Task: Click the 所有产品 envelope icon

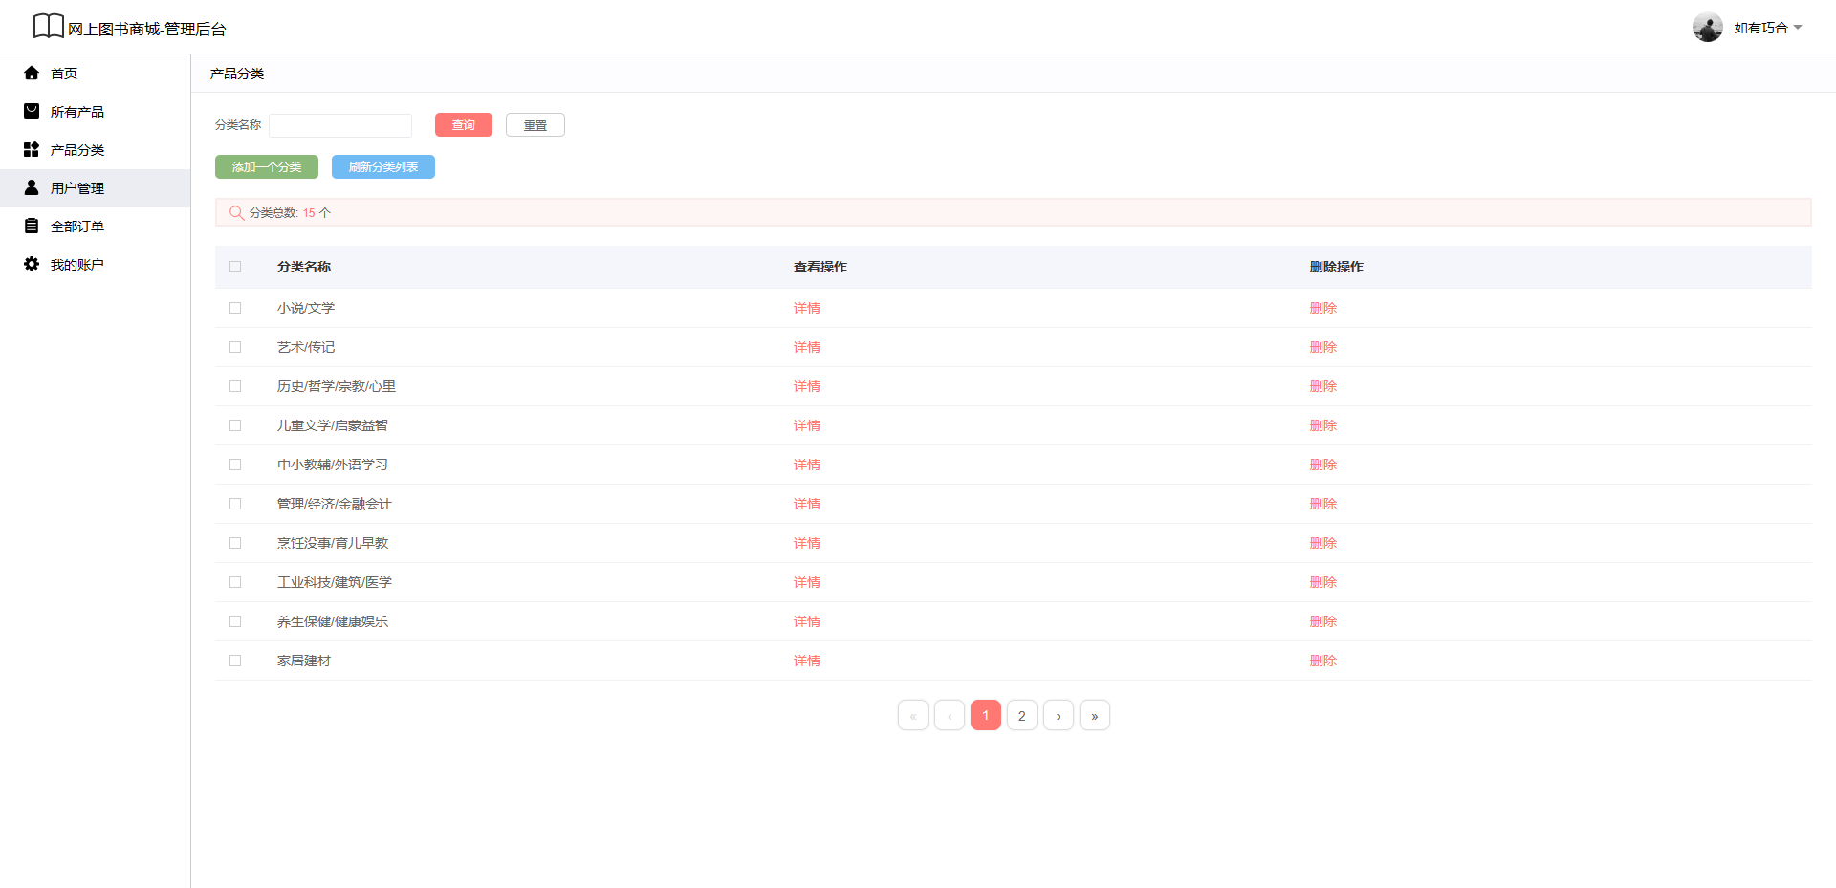Action: (32, 112)
